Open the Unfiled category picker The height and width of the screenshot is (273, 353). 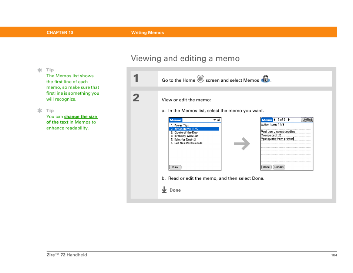[307, 120]
